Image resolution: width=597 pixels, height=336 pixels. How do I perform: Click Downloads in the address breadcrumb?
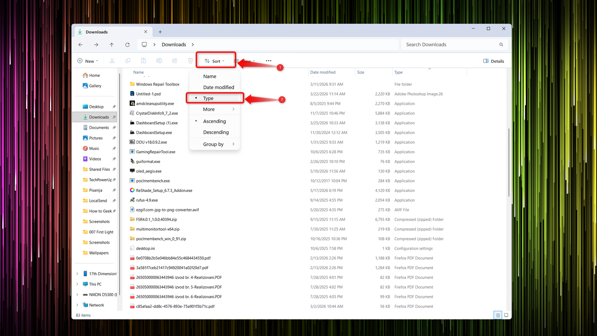tap(174, 45)
